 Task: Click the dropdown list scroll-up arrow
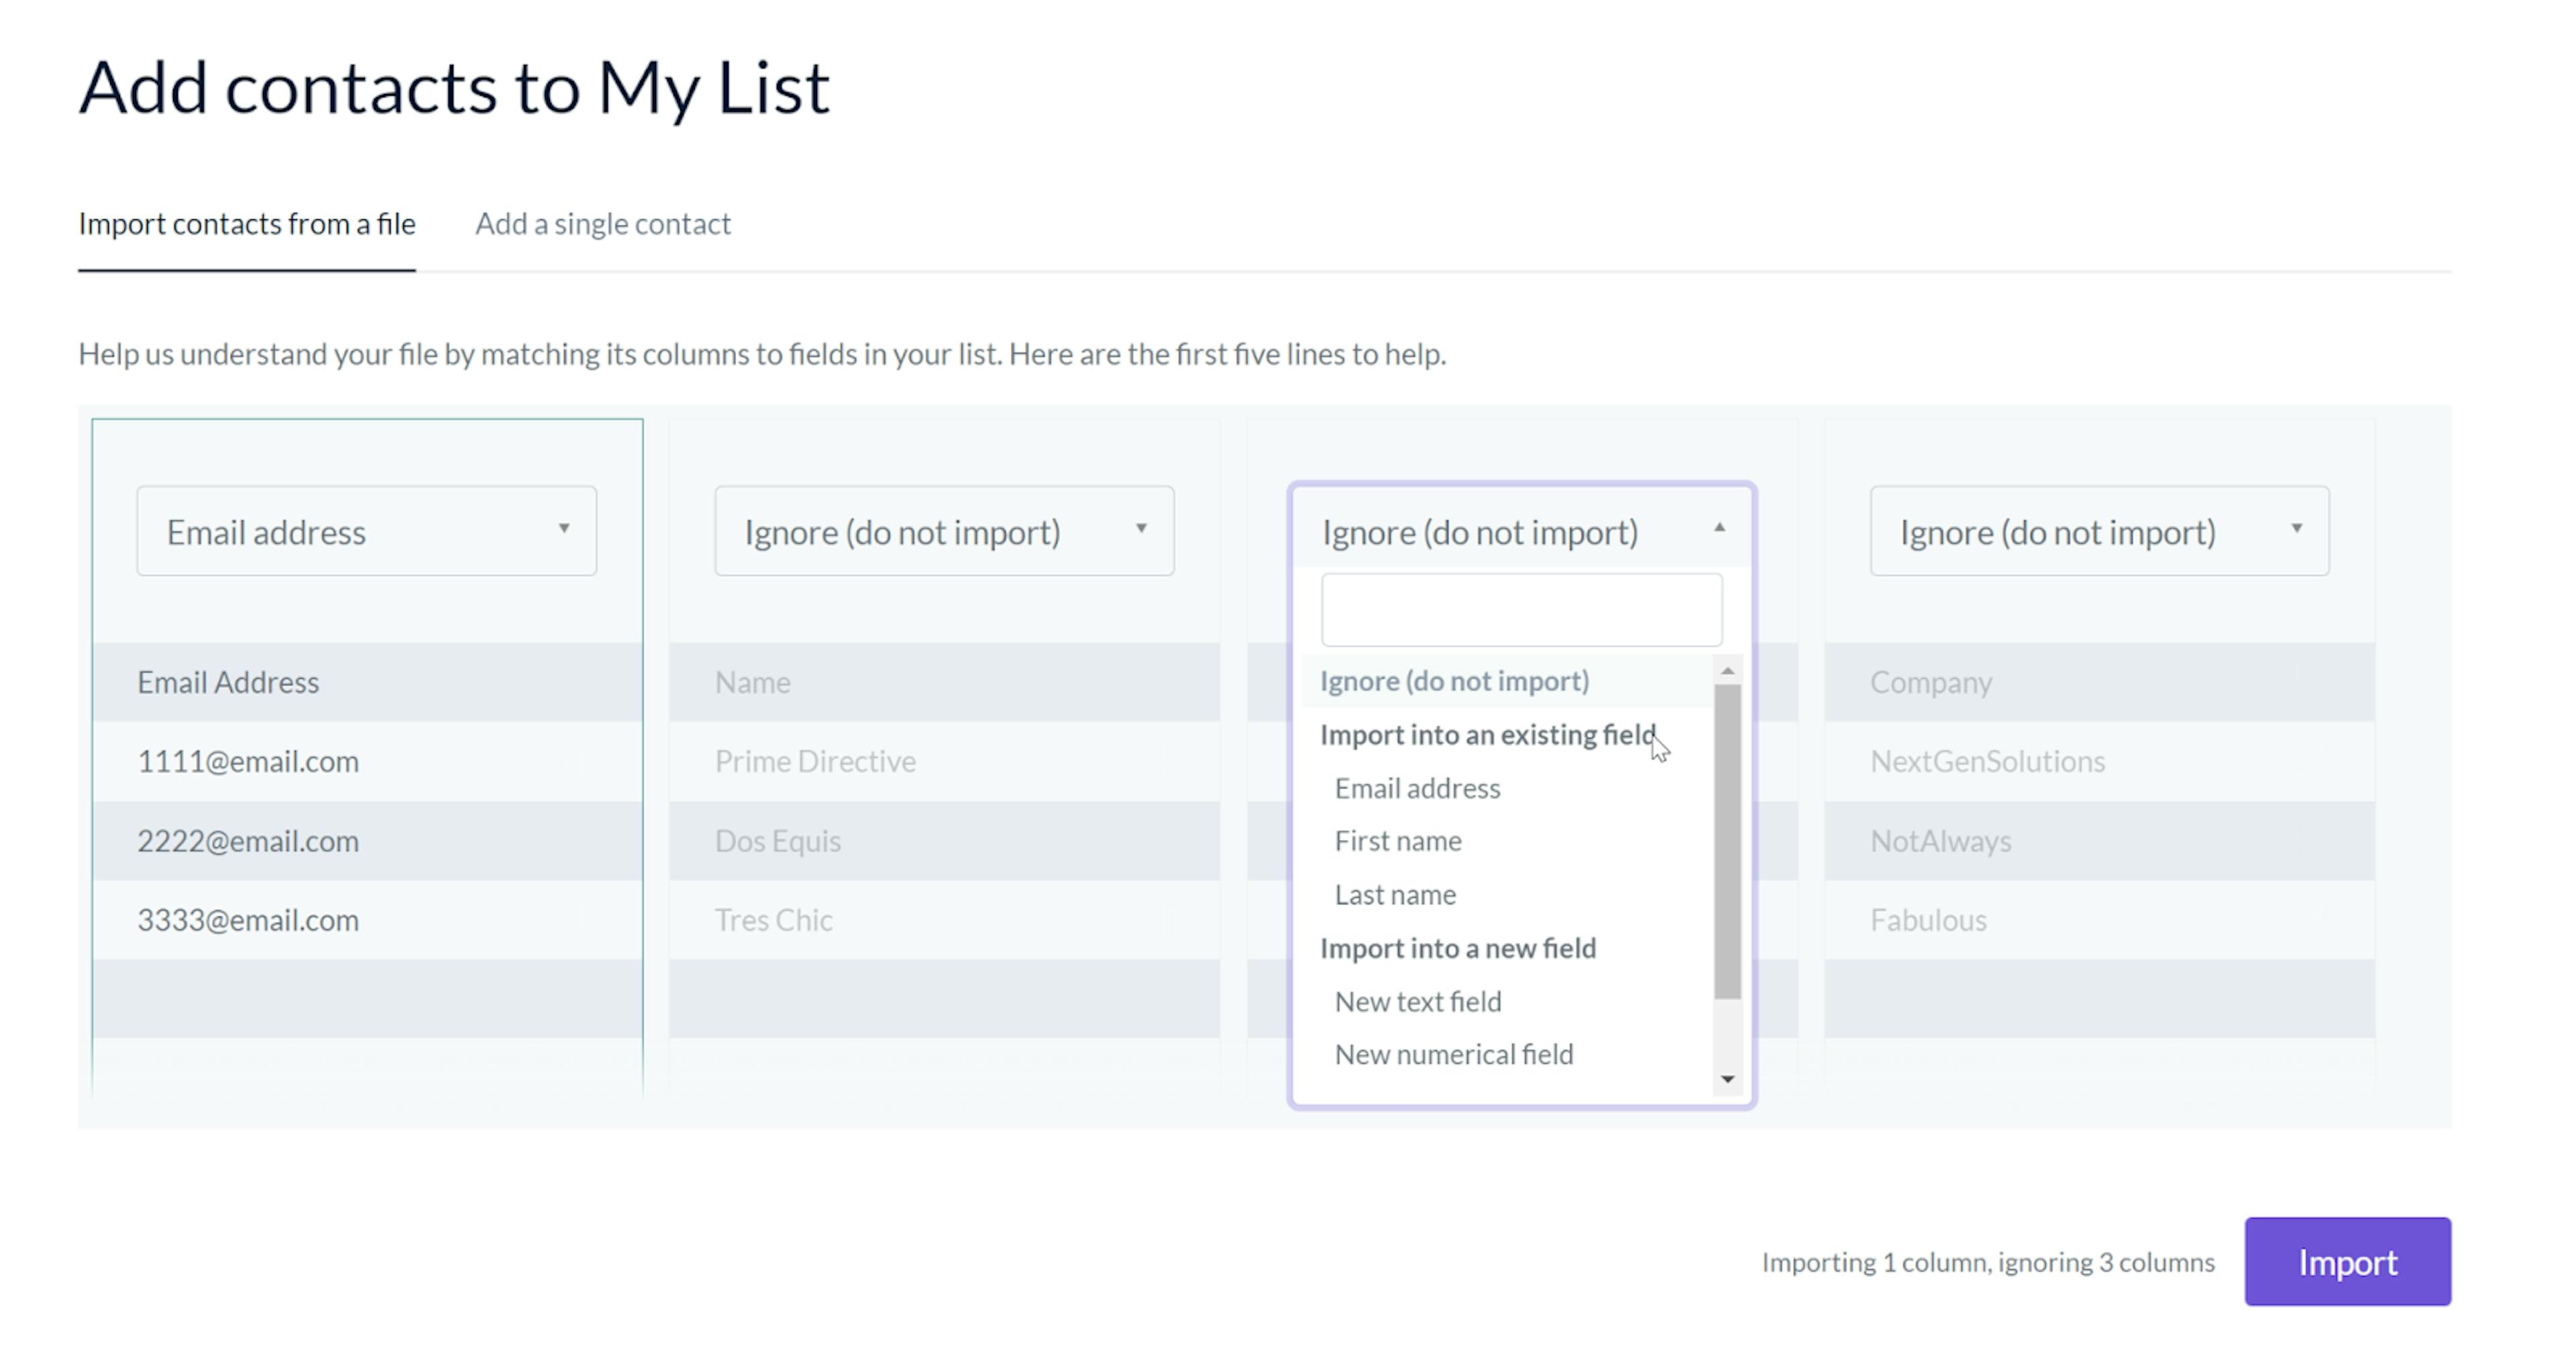(x=1727, y=671)
